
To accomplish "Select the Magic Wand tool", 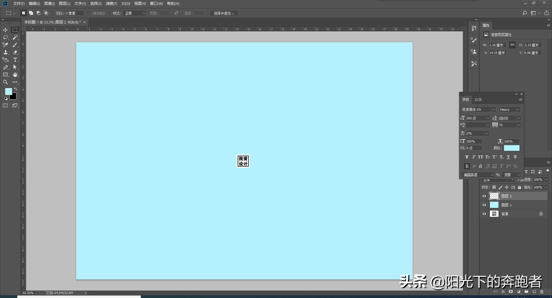I will (x=15, y=37).
